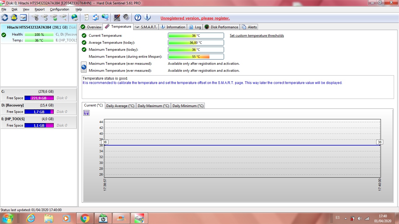
Task: Launch Internet Explorer from the taskbar
Action: click(31, 218)
